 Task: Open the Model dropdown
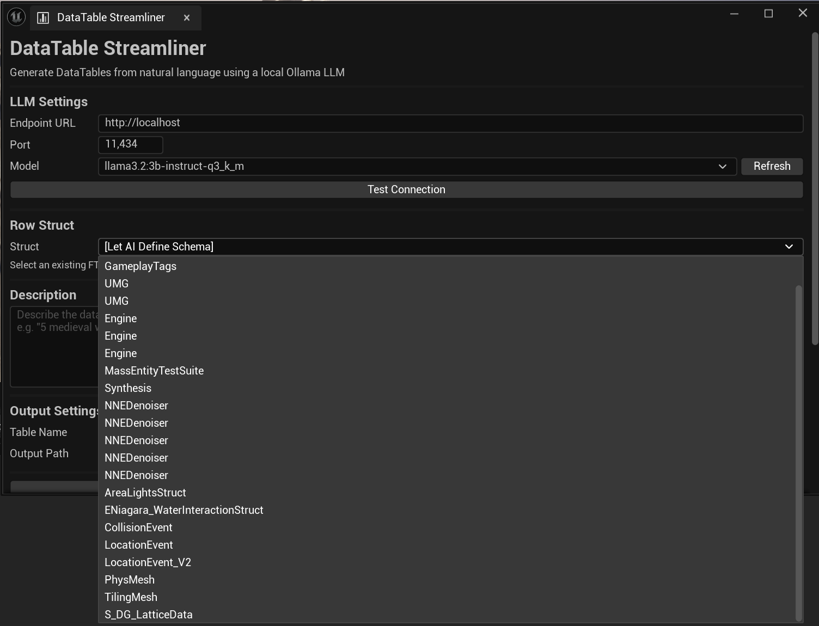pyautogui.click(x=417, y=167)
